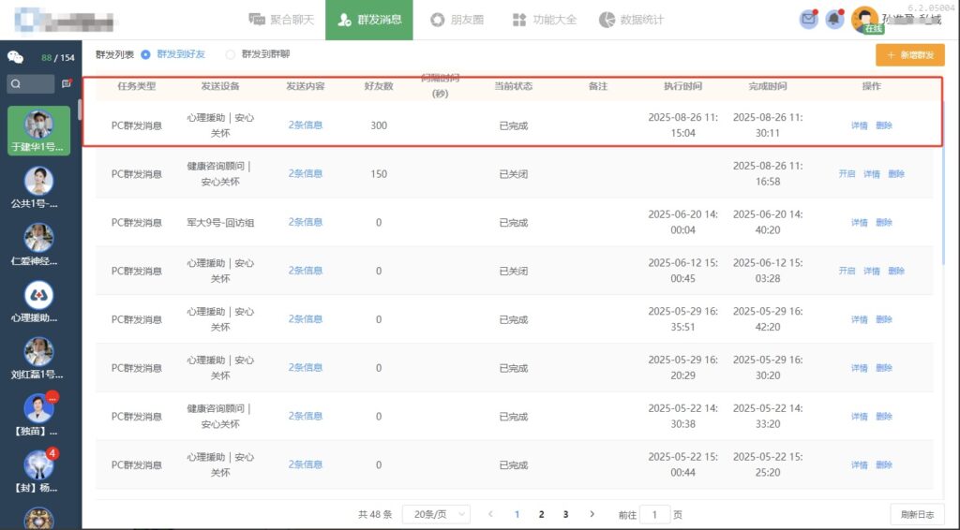Viewport: 960px width, 530px height.
Task: Select the 于建华1号 account avatar
Action: pyautogui.click(x=38, y=125)
